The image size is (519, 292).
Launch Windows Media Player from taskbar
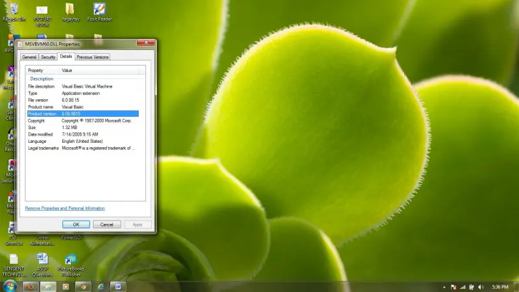(66, 287)
